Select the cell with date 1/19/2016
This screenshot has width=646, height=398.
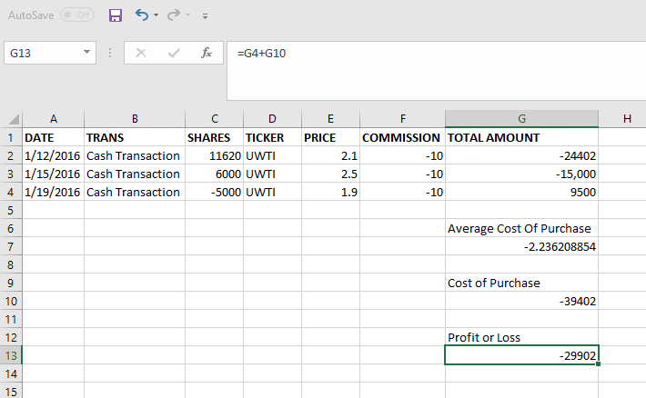coord(53,192)
